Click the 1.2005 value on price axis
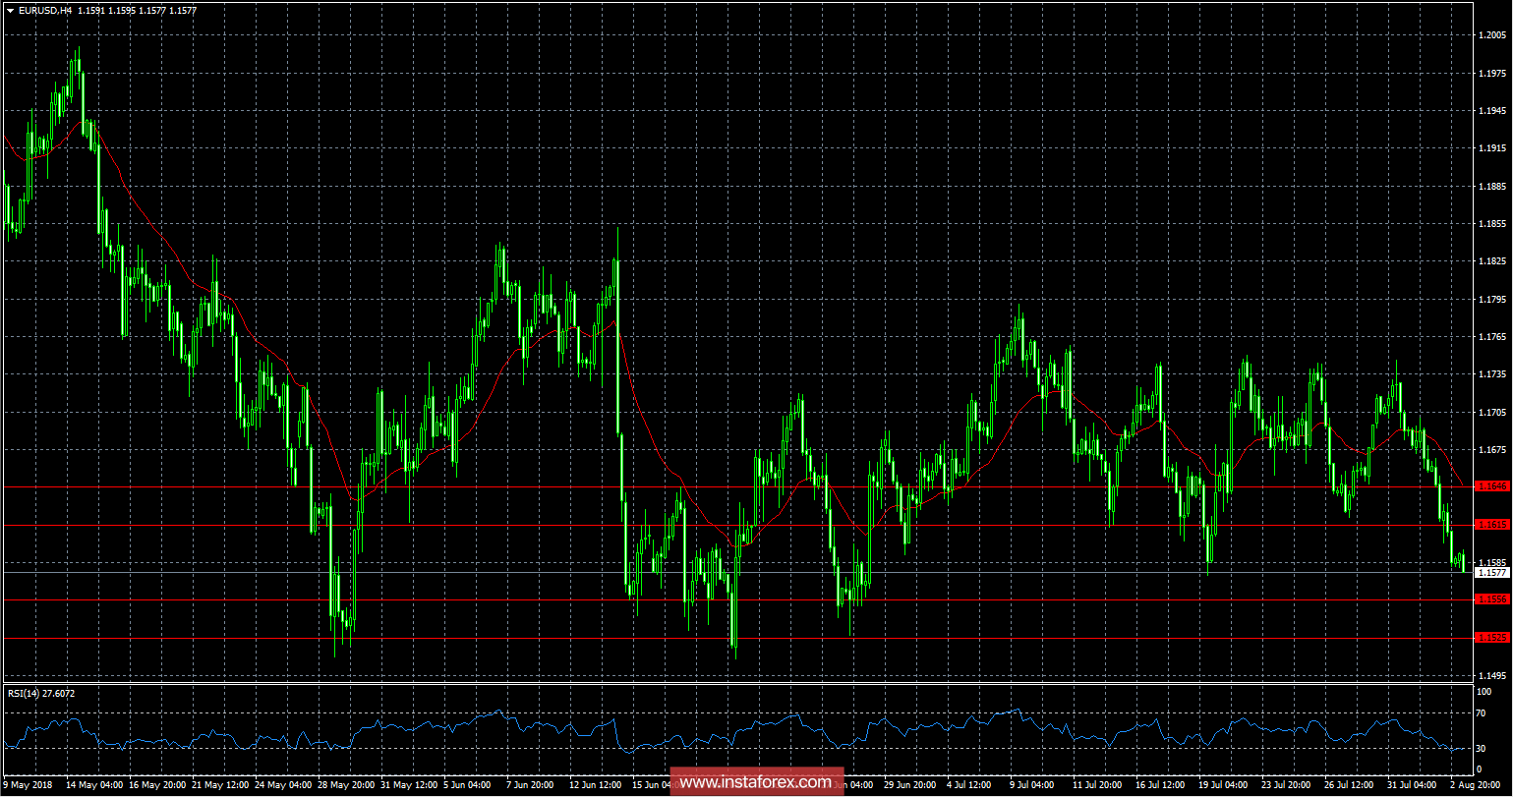This screenshot has height=797, width=1513. point(1493,35)
